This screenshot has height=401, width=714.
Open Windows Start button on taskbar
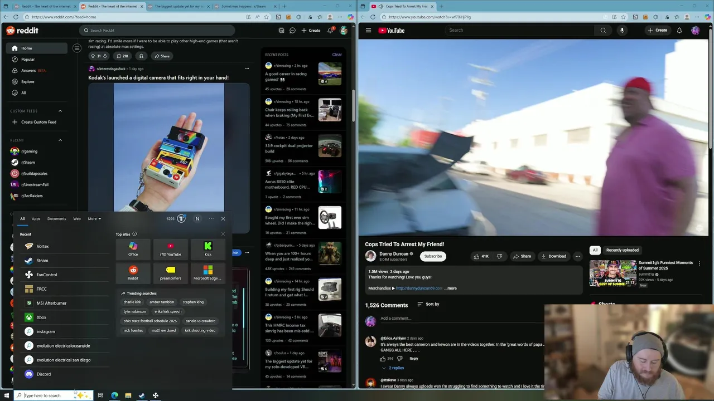pyautogui.click(x=7, y=395)
